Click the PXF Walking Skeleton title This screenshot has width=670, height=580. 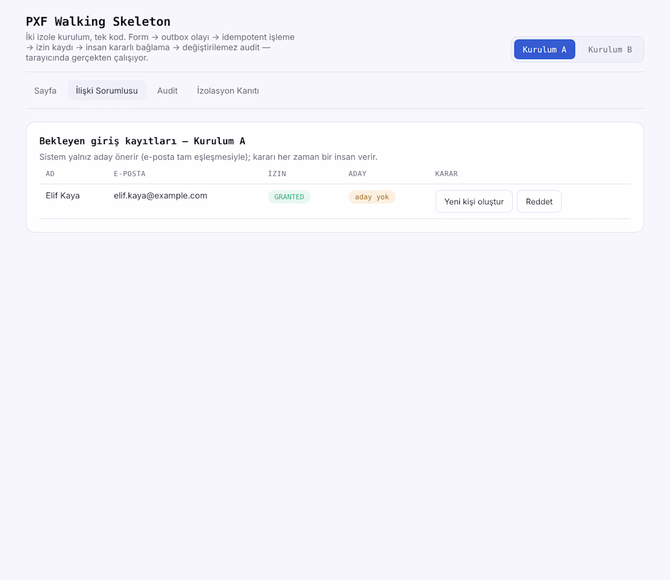click(x=98, y=21)
